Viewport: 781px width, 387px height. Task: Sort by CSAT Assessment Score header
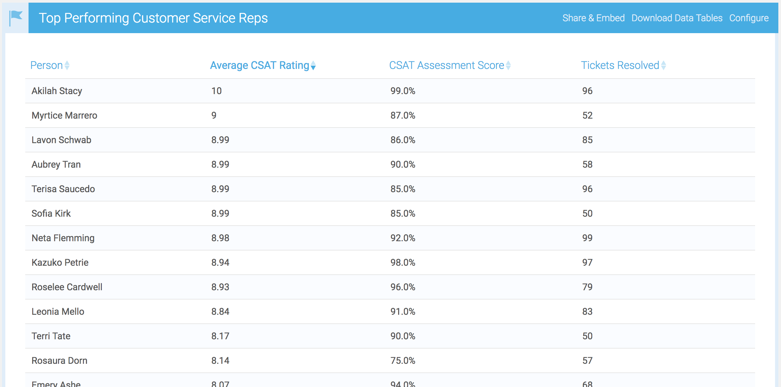[446, 65]
